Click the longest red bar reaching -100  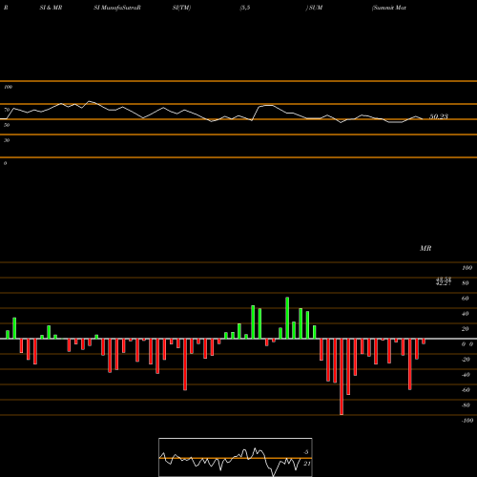click(342, 377)
